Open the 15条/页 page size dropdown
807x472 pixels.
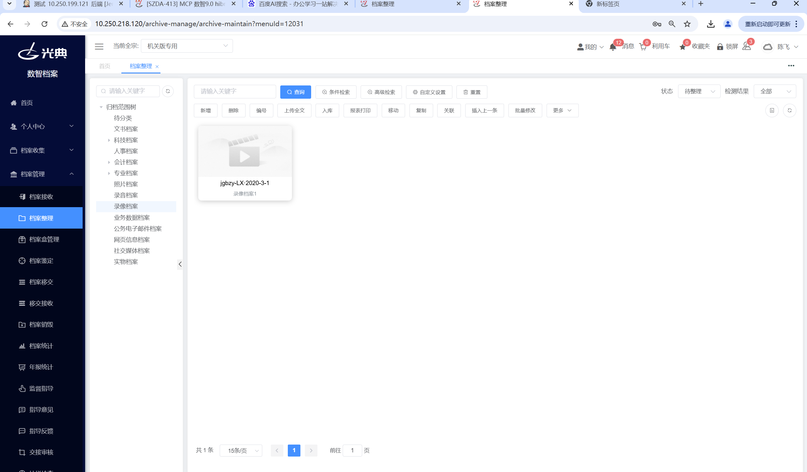pos(241,451)
